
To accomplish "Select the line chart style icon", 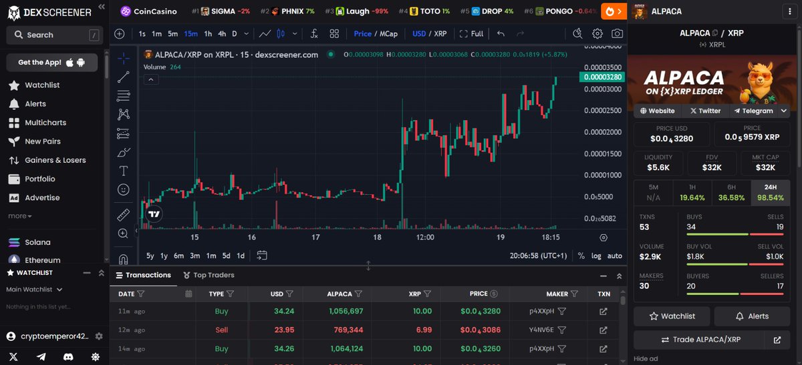I will tap(265, 33).
